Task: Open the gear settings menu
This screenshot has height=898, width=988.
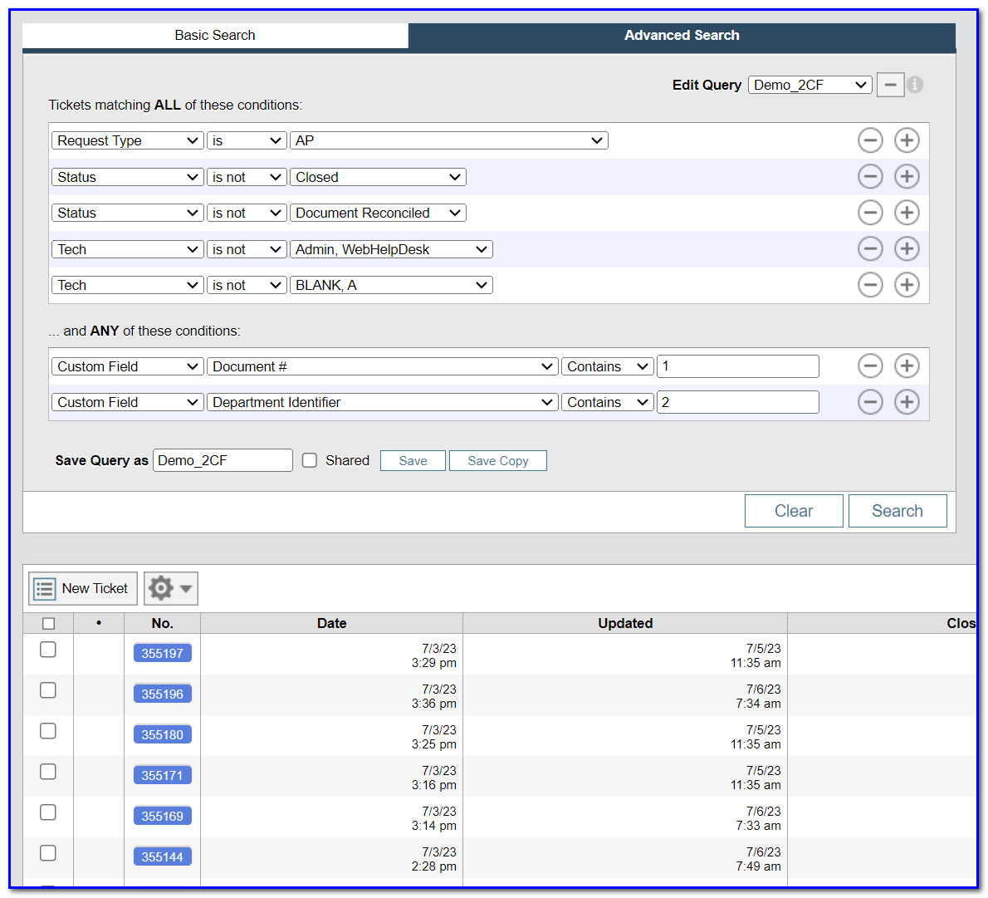Action: click(x=170, y=588)
